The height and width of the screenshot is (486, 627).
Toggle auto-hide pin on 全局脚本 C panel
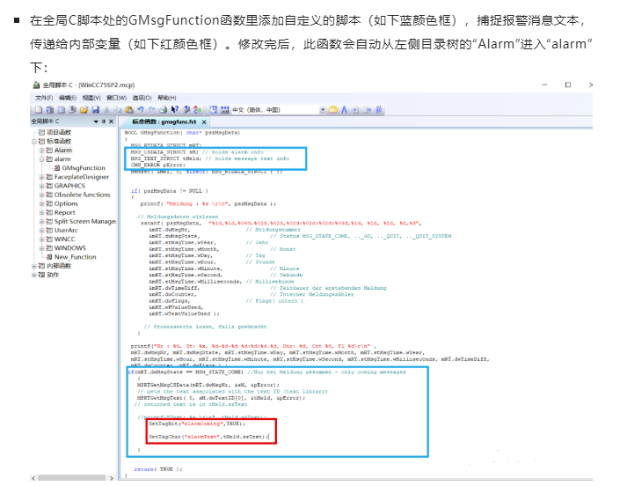pyautogui.click(x=103, y=121)
